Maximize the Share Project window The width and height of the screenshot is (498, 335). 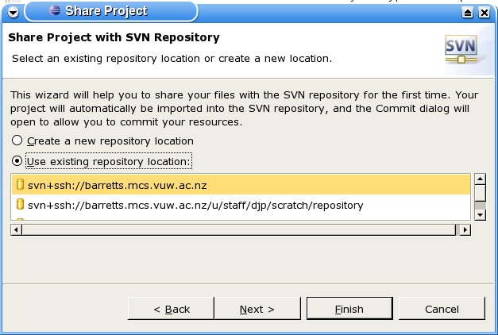coord(468,13)
